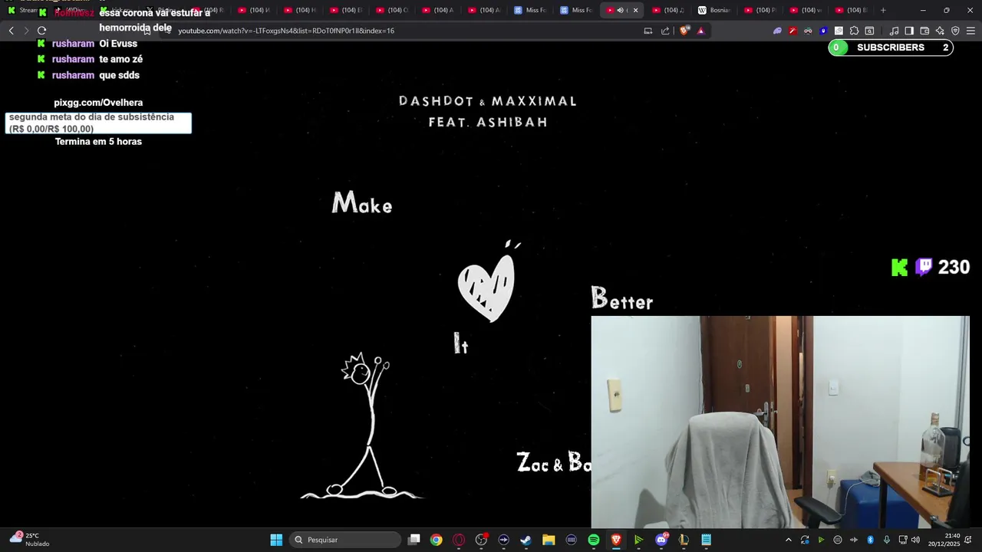Click the browser back arrow

tap(11, 31)
